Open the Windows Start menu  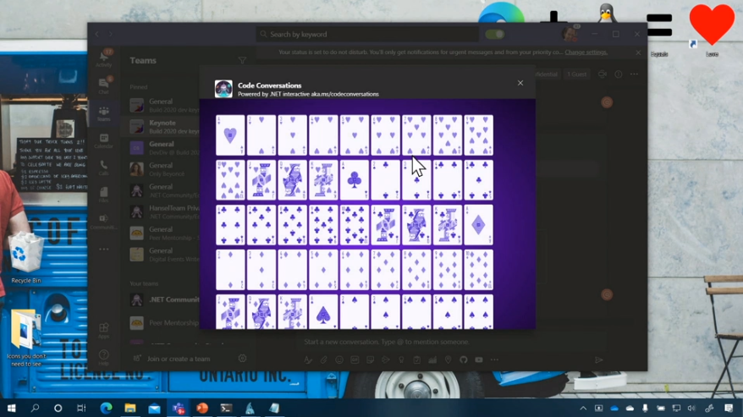11,408
